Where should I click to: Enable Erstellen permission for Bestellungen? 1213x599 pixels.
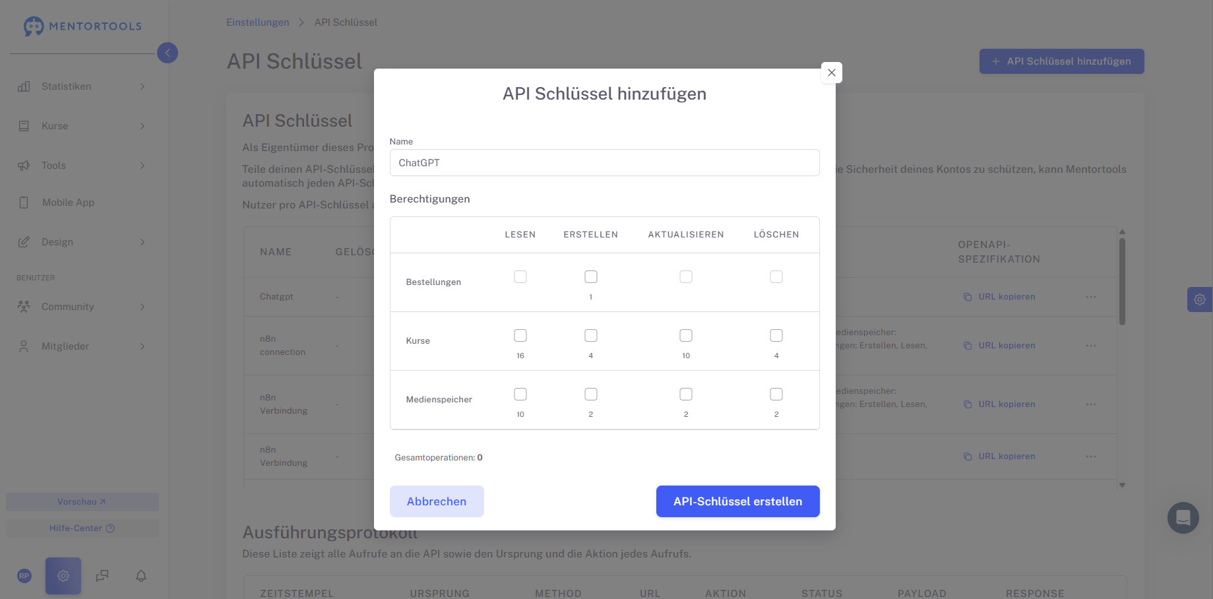click(591, 277)
